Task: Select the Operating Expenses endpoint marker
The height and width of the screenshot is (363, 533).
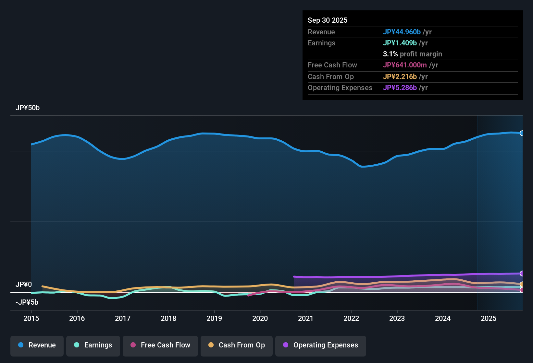Action: [x=522, y=273]
